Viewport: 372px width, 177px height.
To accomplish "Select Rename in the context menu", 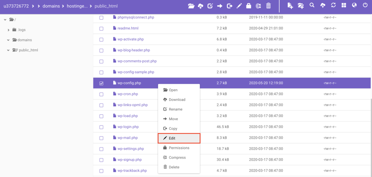I will point(175,109).
